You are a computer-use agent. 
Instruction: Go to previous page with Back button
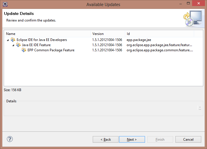[x=105, y=140]
